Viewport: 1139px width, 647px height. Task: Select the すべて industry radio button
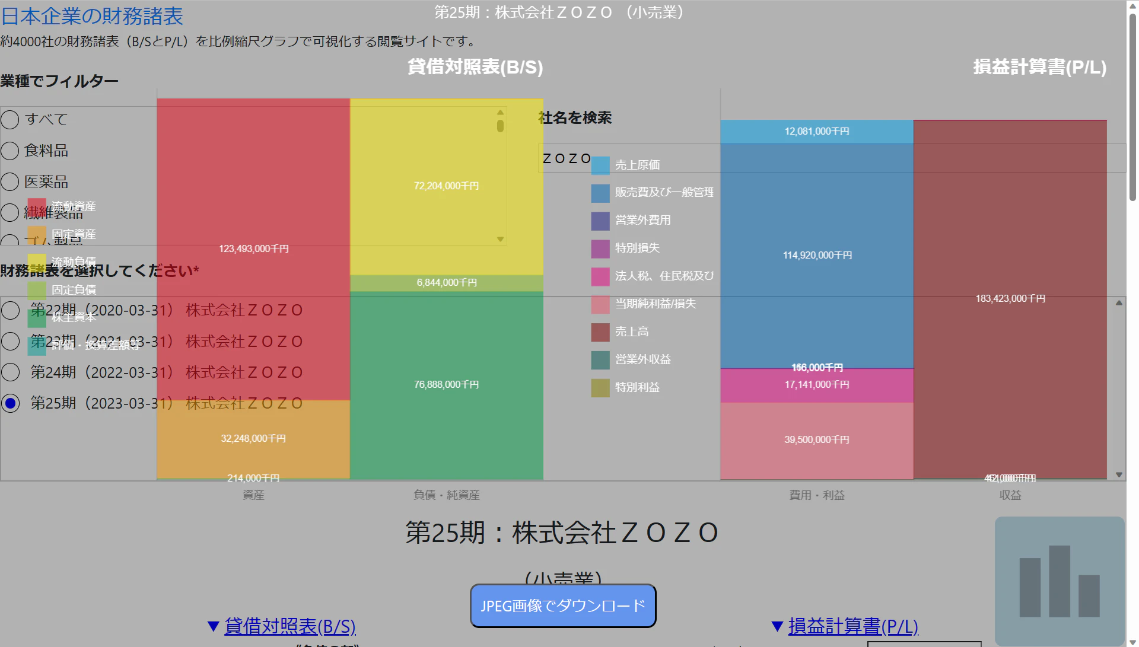coord(10,120)
